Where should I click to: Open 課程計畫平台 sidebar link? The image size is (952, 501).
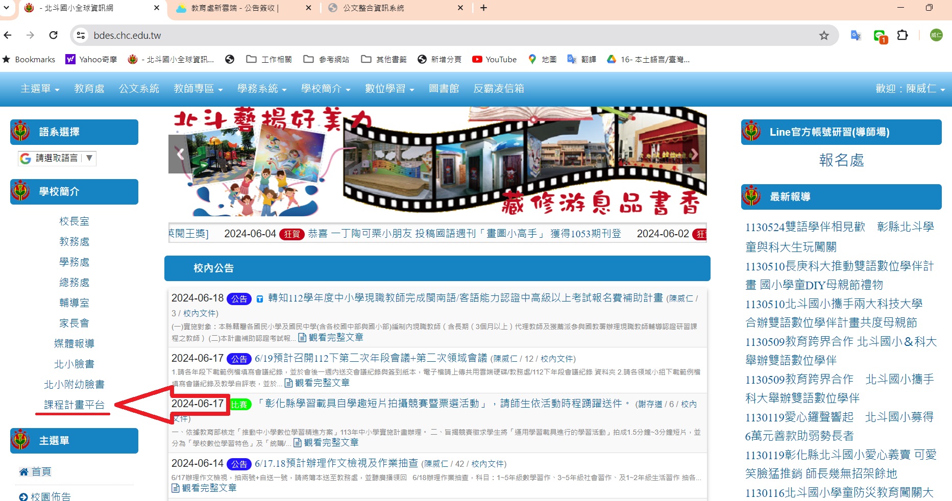point(75,405)
